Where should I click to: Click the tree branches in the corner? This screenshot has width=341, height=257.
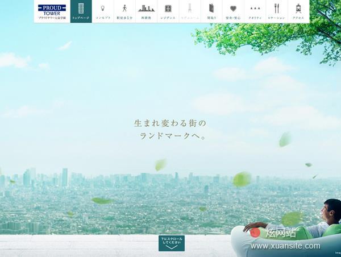[x=273, y=28]
